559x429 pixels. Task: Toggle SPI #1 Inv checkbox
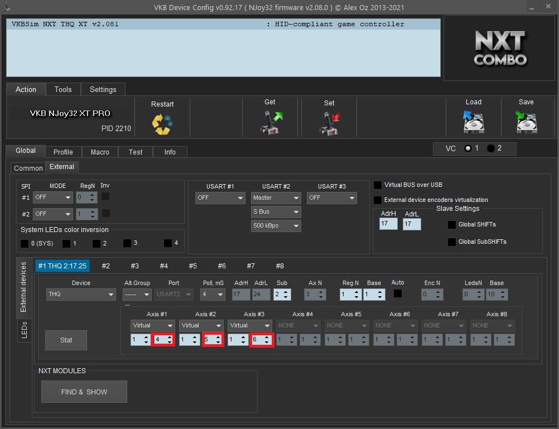[x=105, y=196]
